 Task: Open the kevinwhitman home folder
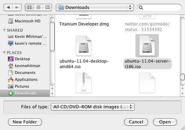point(25,66)
